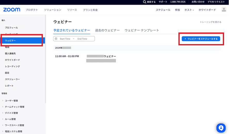The width and height of the screenshot is (229, 134).
Task: Open 設定 in sidebar
Action: coord(7,73)
